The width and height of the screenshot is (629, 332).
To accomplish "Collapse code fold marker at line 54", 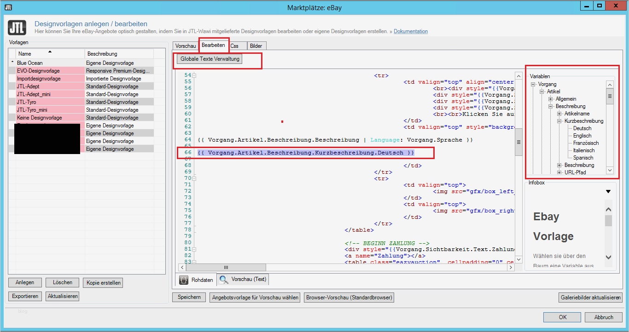I will click(x=194, y=75).
